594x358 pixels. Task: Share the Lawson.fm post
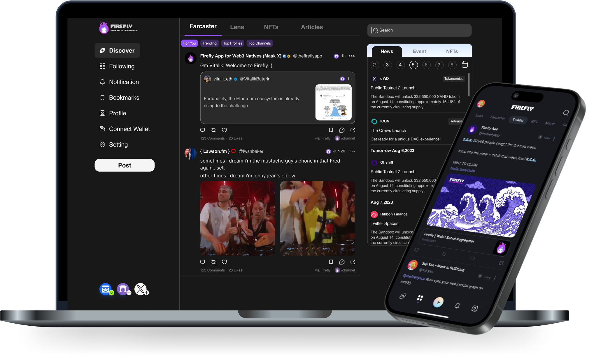353,262
